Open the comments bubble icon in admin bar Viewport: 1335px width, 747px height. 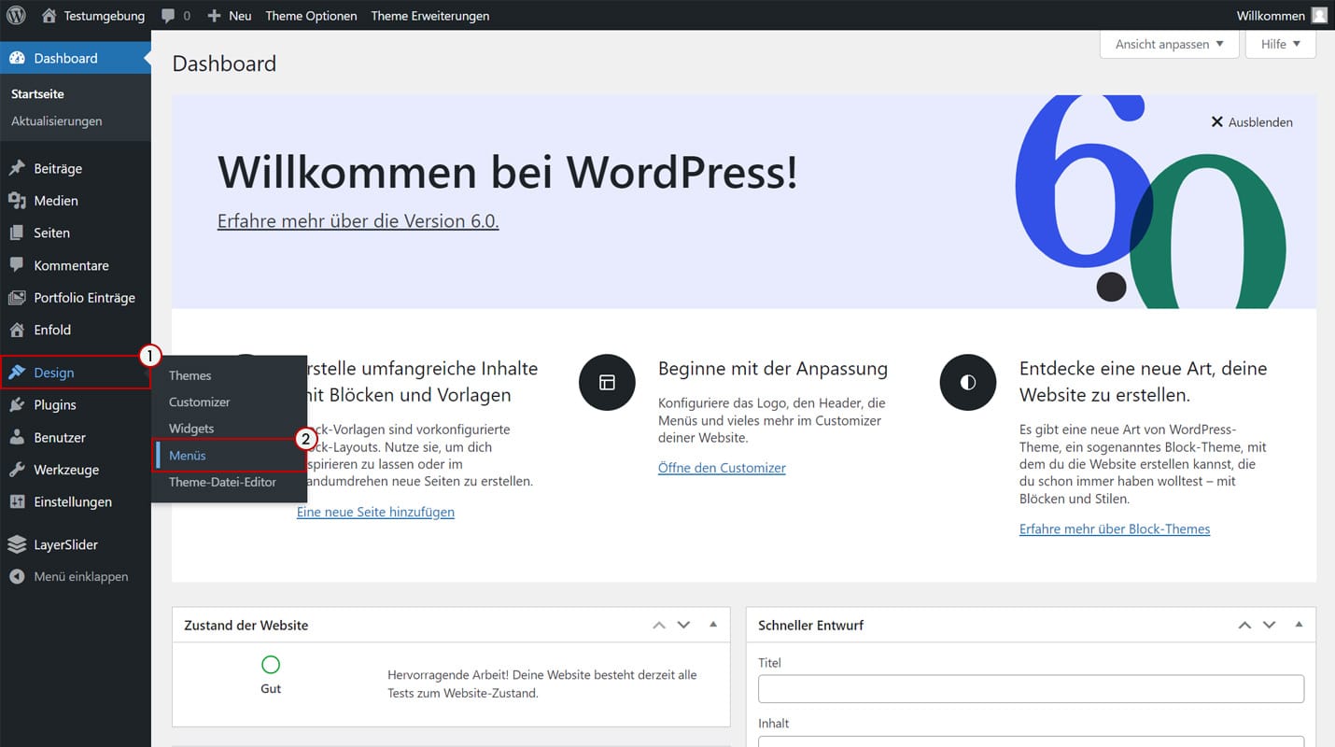tap(168, 16)
